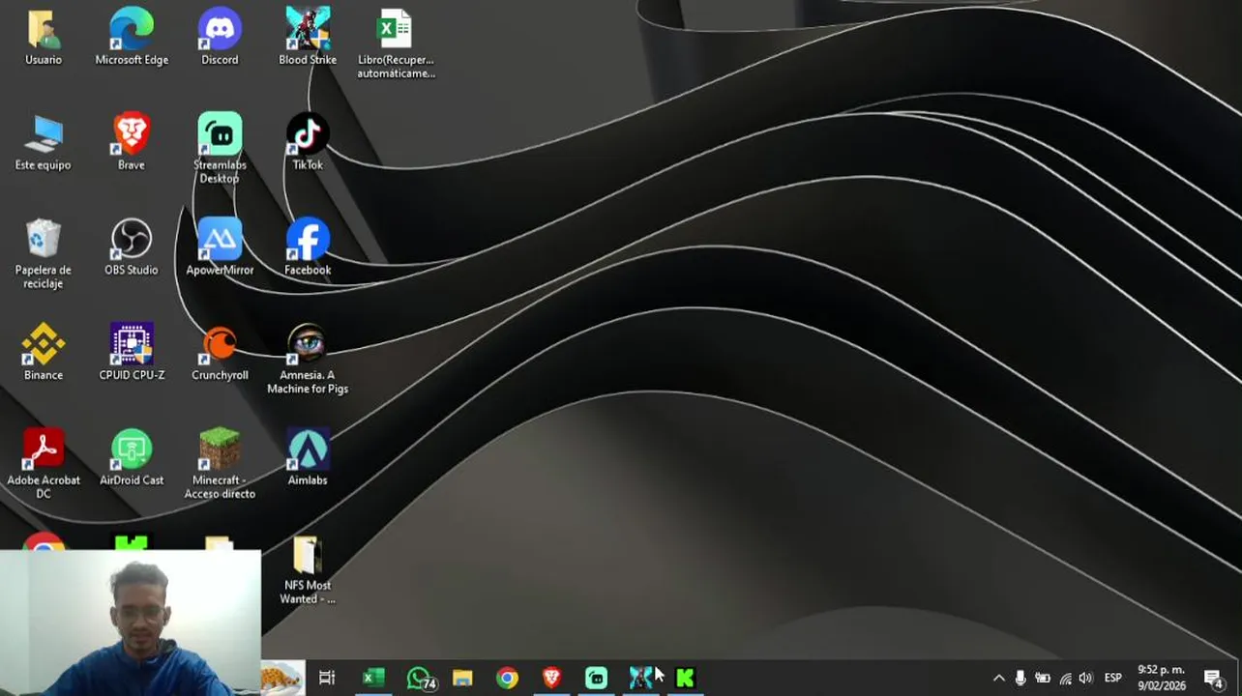Open the Wi-Fi network tray icon
The width and height of the screenshot is (1242, 696).
coord(1065,679)
